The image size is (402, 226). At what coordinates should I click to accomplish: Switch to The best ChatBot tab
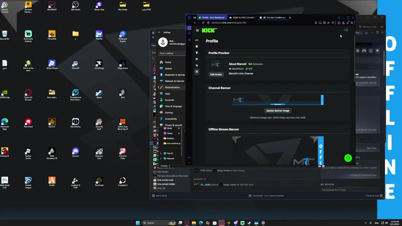273,18
